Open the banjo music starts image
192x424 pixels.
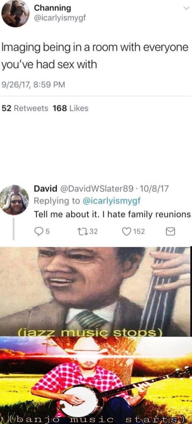point(96,380)
